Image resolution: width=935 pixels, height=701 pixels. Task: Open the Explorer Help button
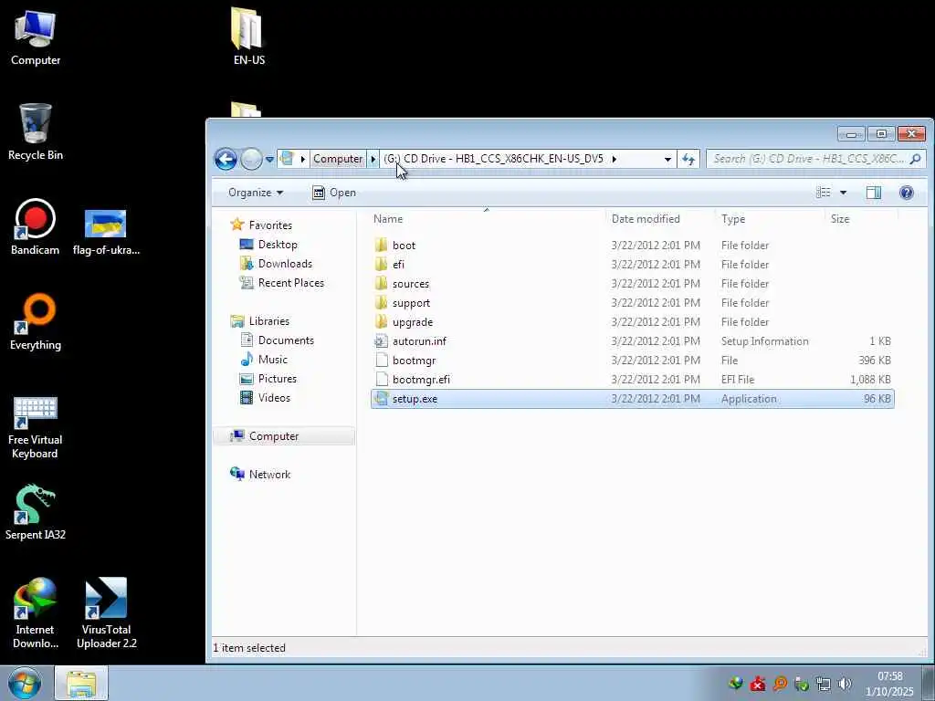(x=907, y=192)
